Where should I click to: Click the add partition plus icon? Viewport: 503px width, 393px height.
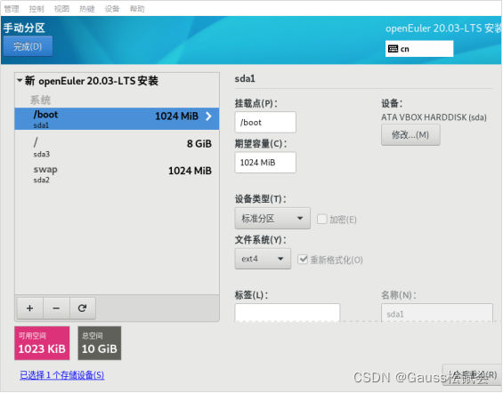[30, 309]
